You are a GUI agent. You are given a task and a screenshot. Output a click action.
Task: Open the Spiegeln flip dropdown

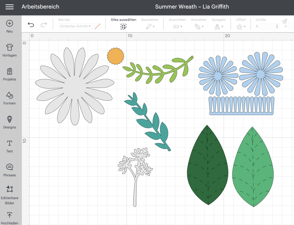[218, 27]
